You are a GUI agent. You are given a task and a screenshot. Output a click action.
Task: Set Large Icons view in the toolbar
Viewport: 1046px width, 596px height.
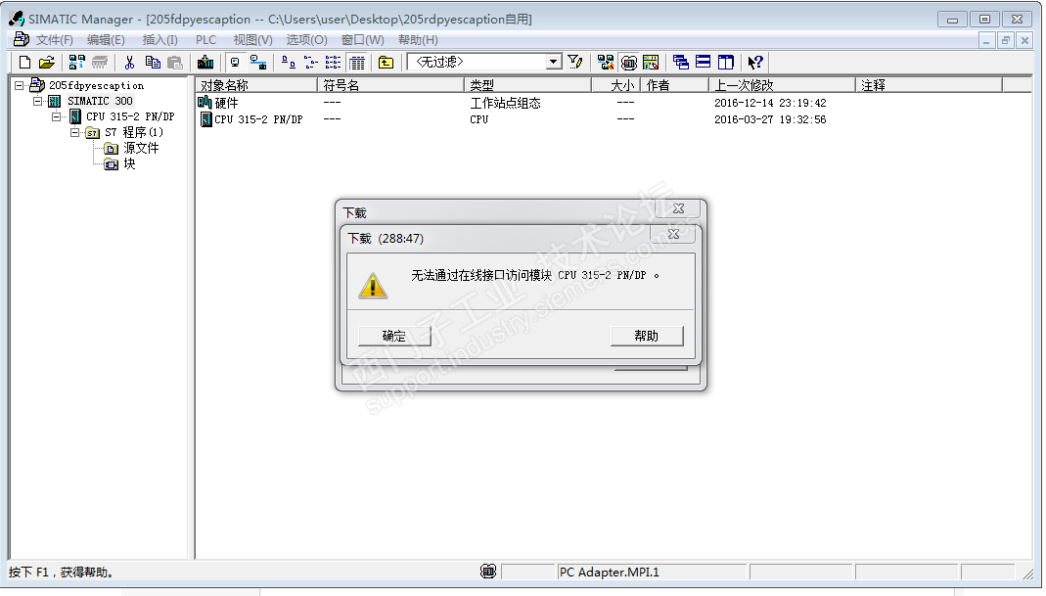tap(289, 63)
